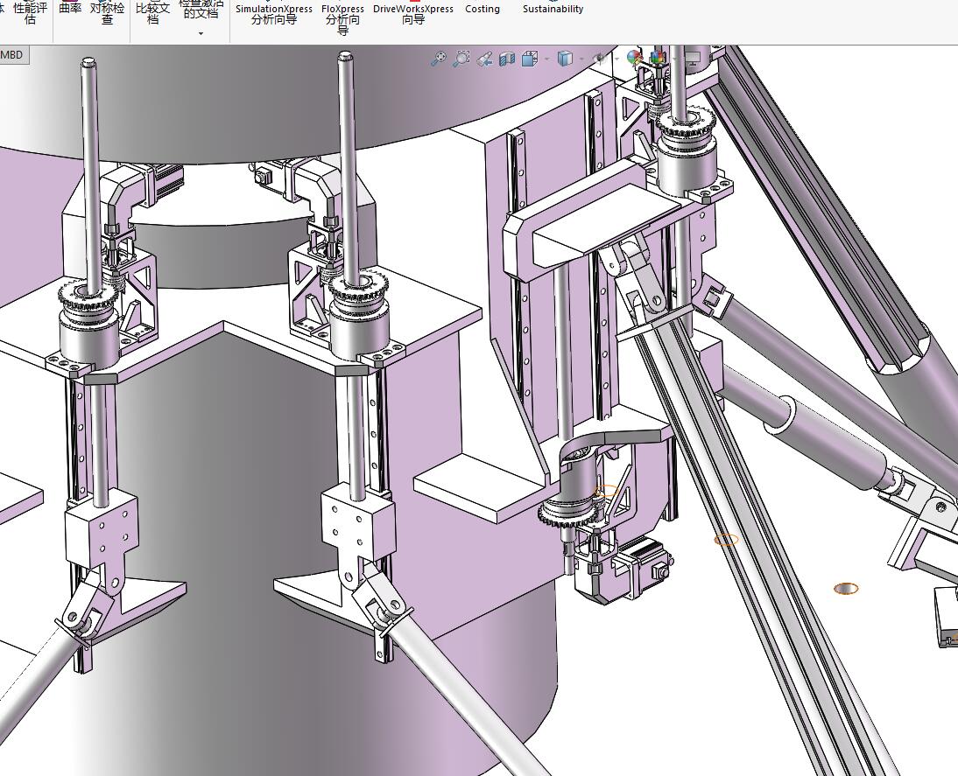958x776 pixels.
Task: Click the Zoom to Fit magnifier icon
Action: 439,59
